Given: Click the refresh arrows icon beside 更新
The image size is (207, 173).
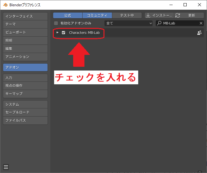Looking at the screenshot, I should pyautogui.click(x=178, y=15).
